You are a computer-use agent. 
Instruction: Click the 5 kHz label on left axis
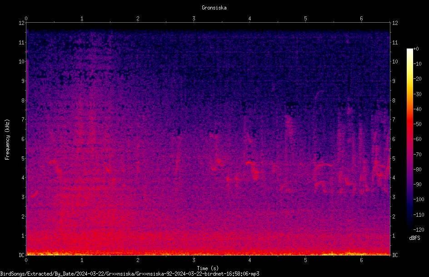tap(23, 158)
